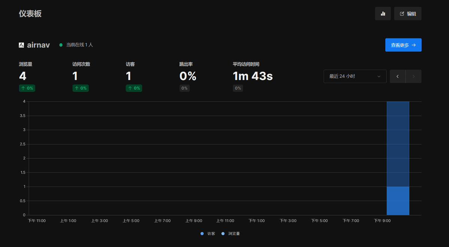Toggle 访客 series in chart legend
This screenshot has height=247, width=449.
point(208,234)
